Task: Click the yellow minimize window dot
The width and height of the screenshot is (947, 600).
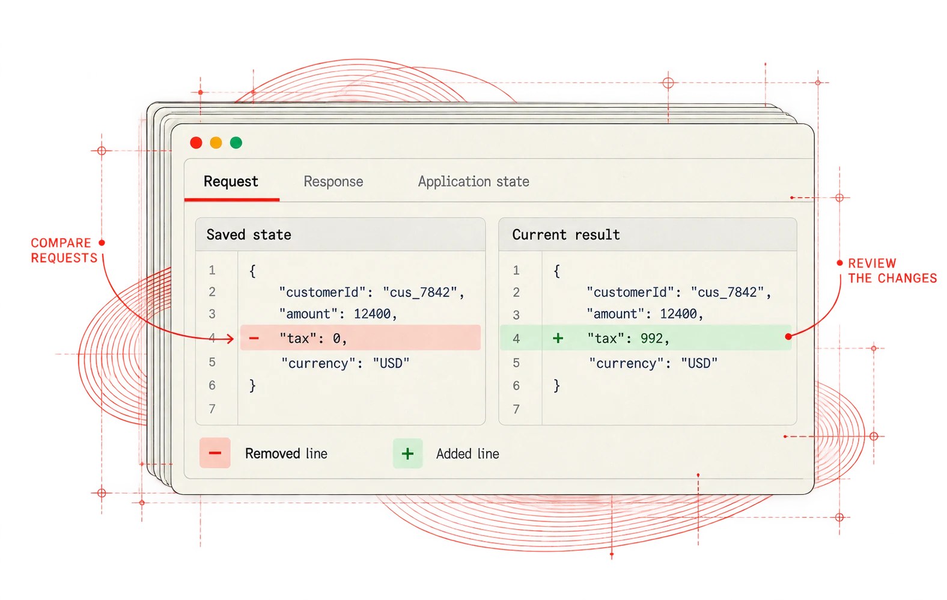Action: coord(216,142)
